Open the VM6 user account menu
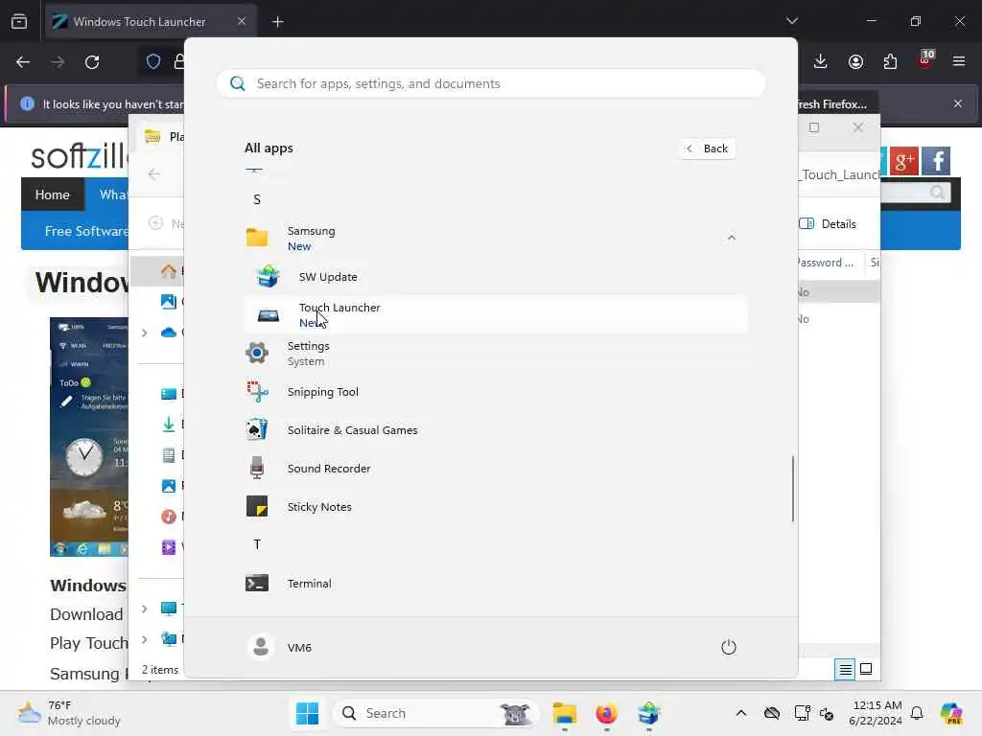This screenshot has height=736, width=982. tap(280, 647)
